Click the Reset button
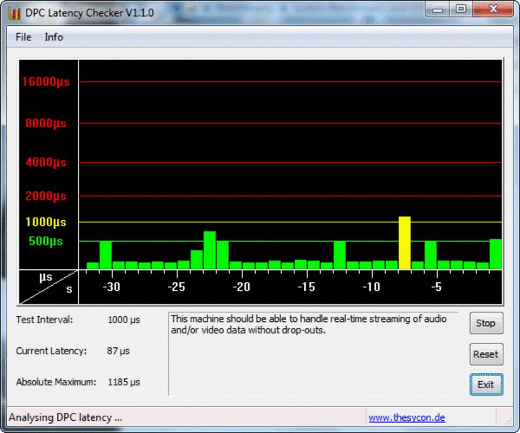This screenshot has height=433, width=520. coord(486,354)
